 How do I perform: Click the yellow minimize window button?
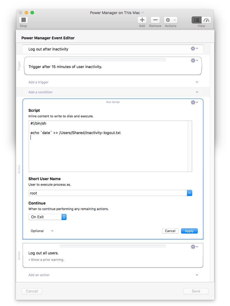coord(26,13)
